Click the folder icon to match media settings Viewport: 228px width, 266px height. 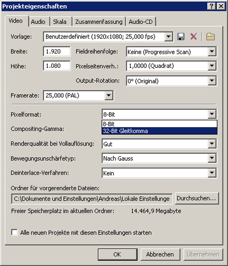tap(210, 37)
